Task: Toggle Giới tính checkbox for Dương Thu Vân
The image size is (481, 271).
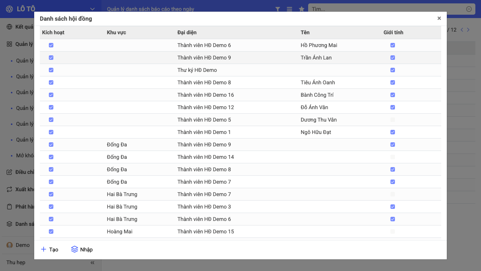Action: tap(393, 120)
